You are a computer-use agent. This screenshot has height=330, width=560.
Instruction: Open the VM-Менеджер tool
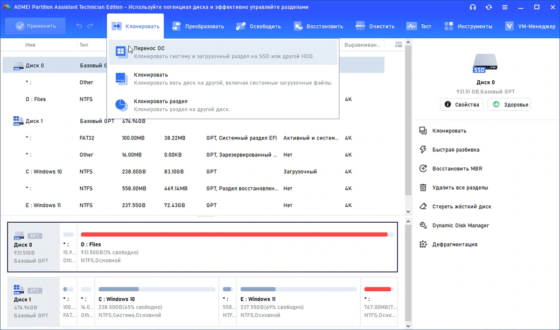(x=530, y=26)
